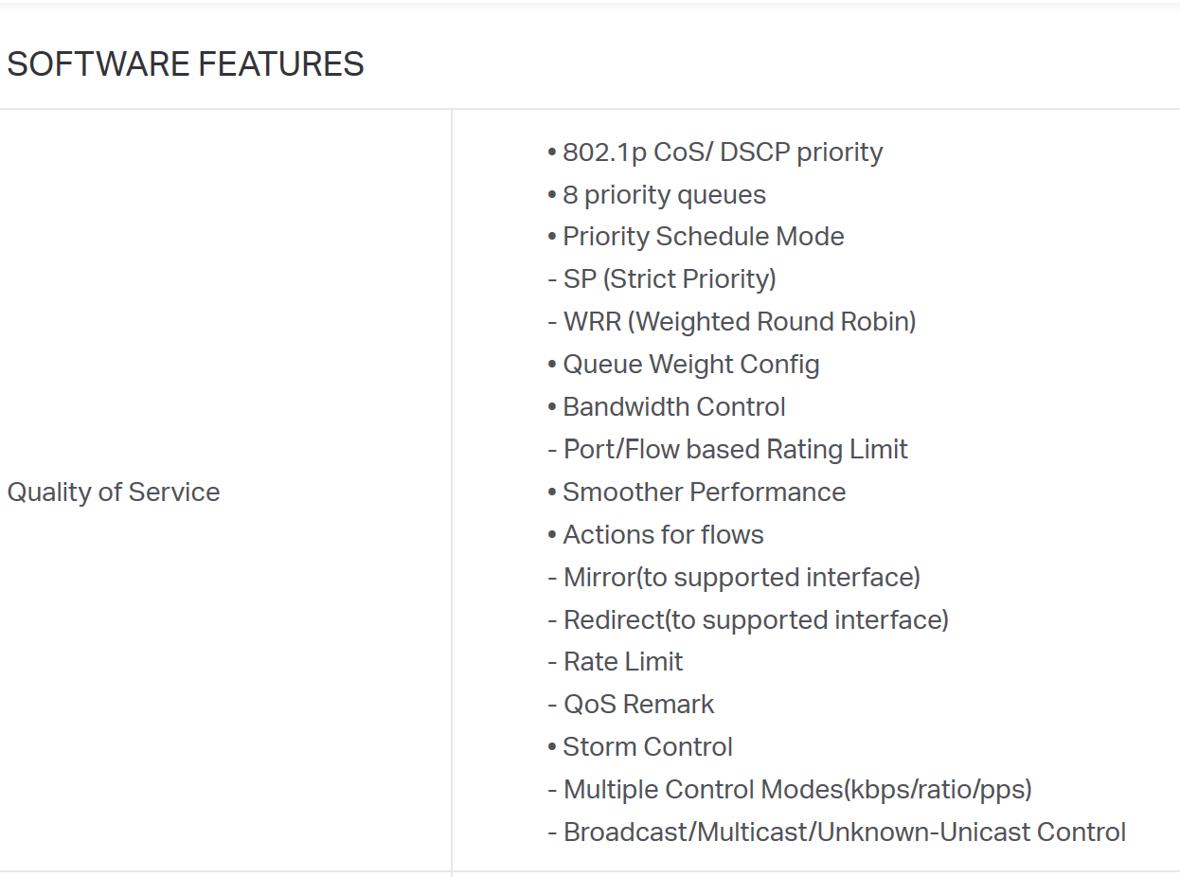The width and height of the screenshot is (1180, 877).
Task: Click the Smoother Performance item
Action: click(697, 492)
